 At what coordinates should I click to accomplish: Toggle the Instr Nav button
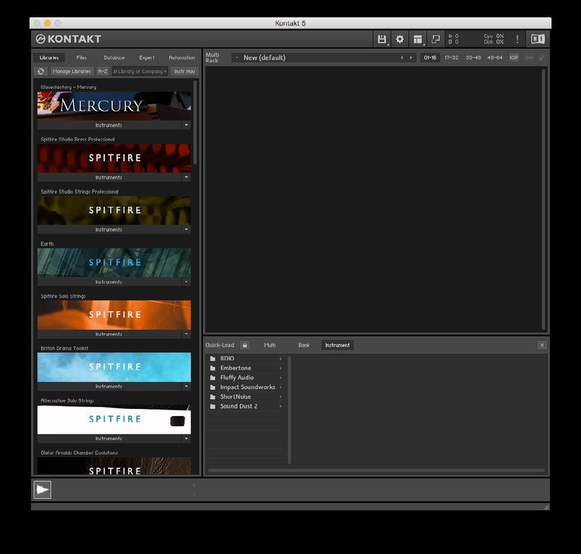tap(184, 71)
